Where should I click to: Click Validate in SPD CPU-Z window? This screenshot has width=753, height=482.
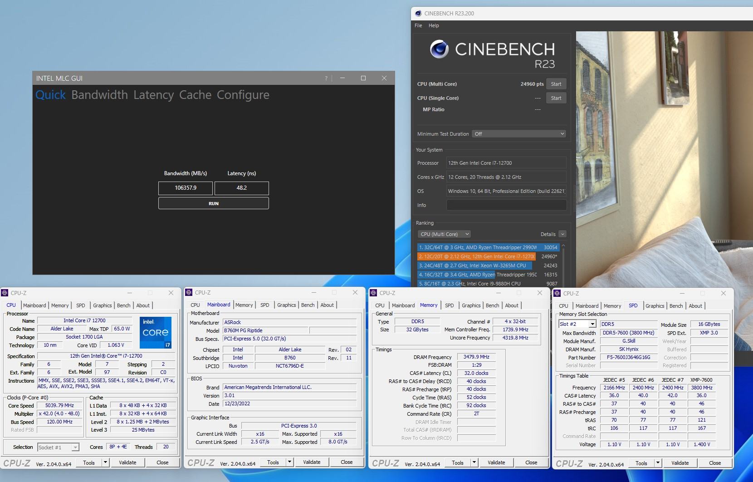pos(680,463)
